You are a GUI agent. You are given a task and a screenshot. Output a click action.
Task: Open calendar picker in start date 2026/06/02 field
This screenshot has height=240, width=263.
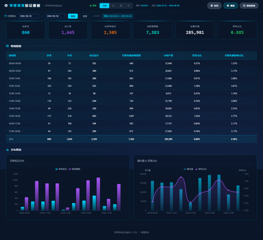35,16
